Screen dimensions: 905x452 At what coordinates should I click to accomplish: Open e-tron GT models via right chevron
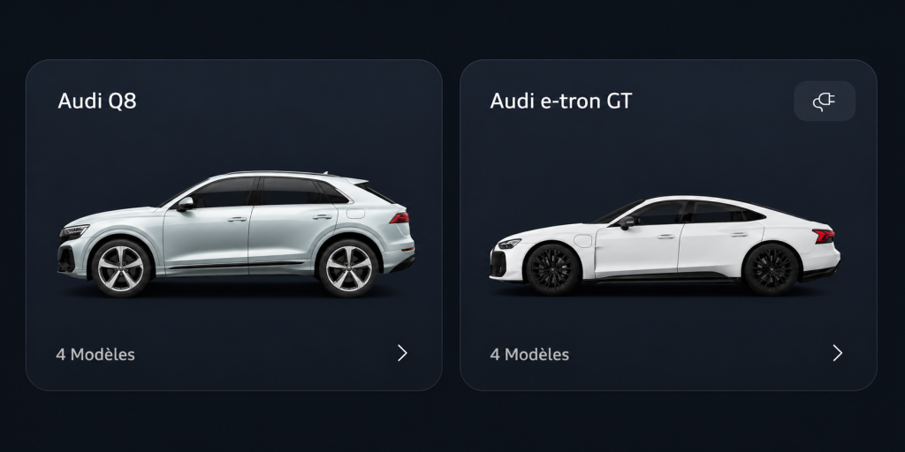tap(837, 353)
